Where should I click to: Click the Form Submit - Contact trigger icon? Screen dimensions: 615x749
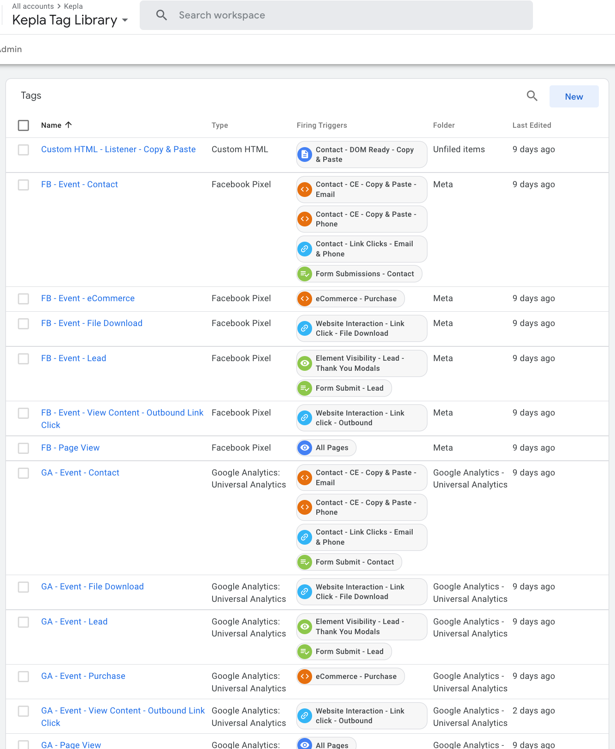coord(305,562)
